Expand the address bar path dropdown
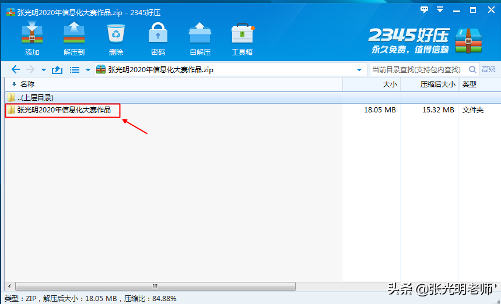 (x=359, y=69)
